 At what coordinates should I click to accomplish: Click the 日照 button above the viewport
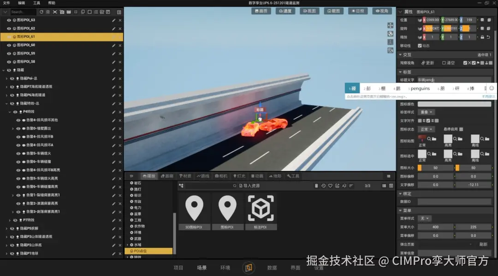358,11
